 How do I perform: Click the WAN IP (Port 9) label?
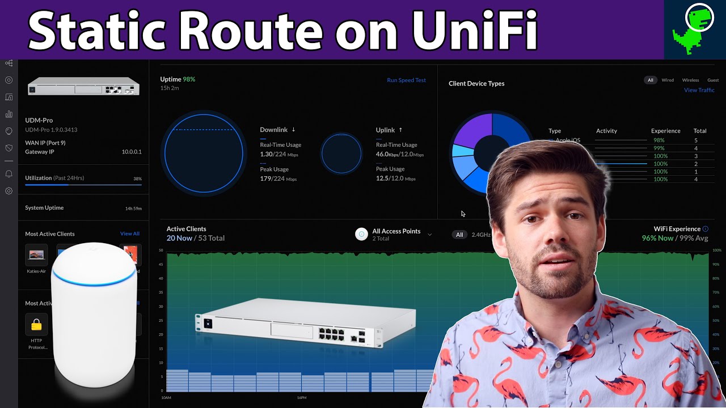click(45, 143)
